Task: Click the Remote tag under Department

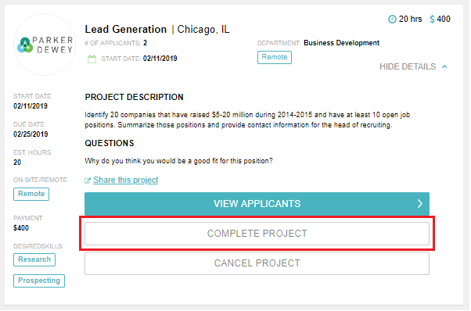Action: (x=275, y=57)
